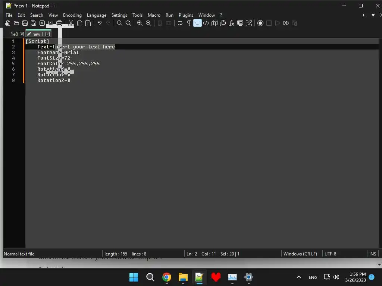Show hidden system tray icons chevron
Image resolution: width=382 pixels, height=286 pixels.
tap(299, 277)
